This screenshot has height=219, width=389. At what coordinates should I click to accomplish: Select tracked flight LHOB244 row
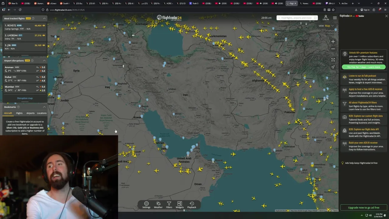(25, 37)
